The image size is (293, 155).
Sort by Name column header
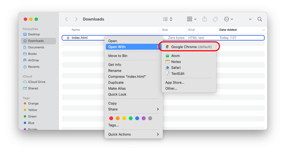pos(76,30)
